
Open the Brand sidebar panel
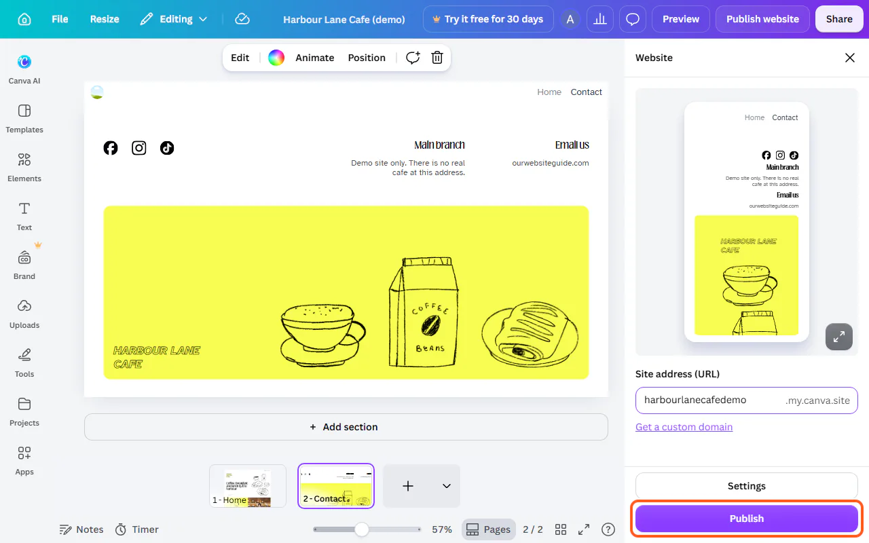click(x=24, y=265)
